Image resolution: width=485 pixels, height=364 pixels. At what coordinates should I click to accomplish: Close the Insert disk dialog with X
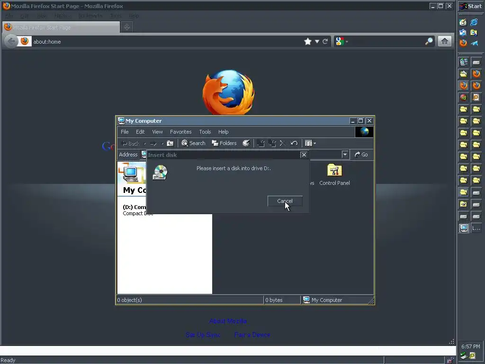tap(304, 155)
